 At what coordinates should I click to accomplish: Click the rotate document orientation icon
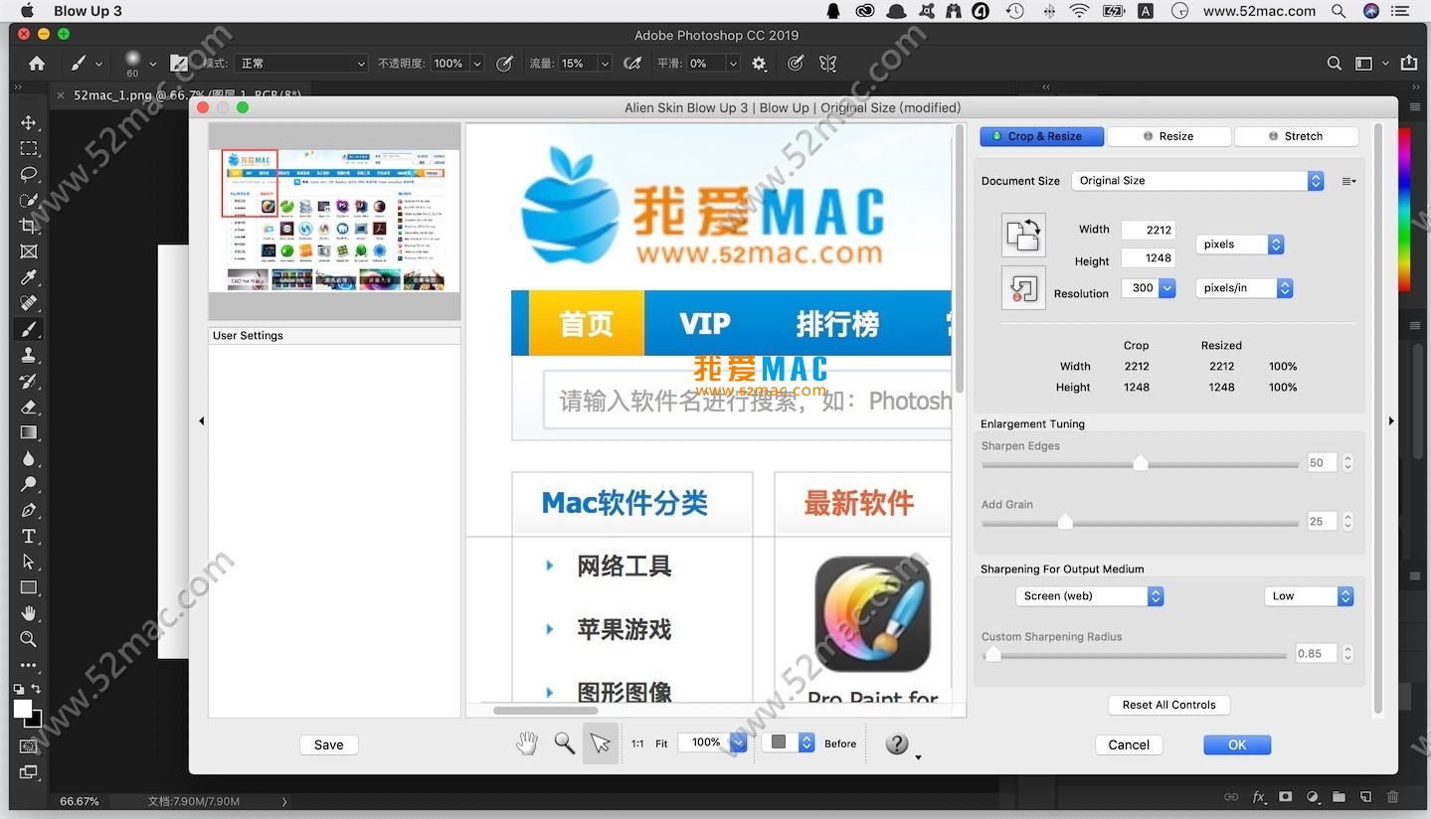[x=1023, y=235]
